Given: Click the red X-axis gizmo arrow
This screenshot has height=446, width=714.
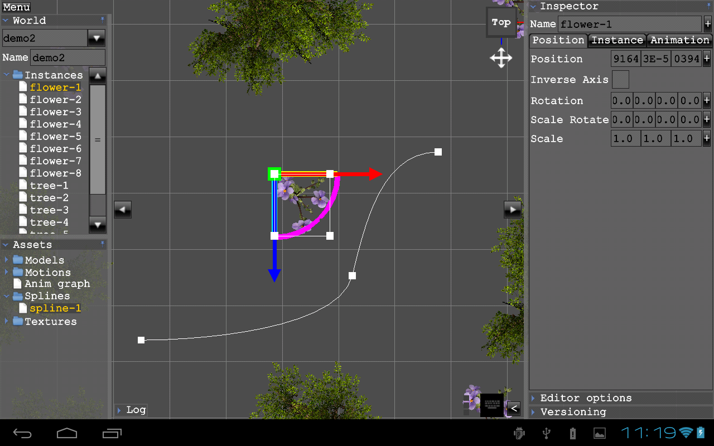Looking at the screenshot, I should click(374, 174).
